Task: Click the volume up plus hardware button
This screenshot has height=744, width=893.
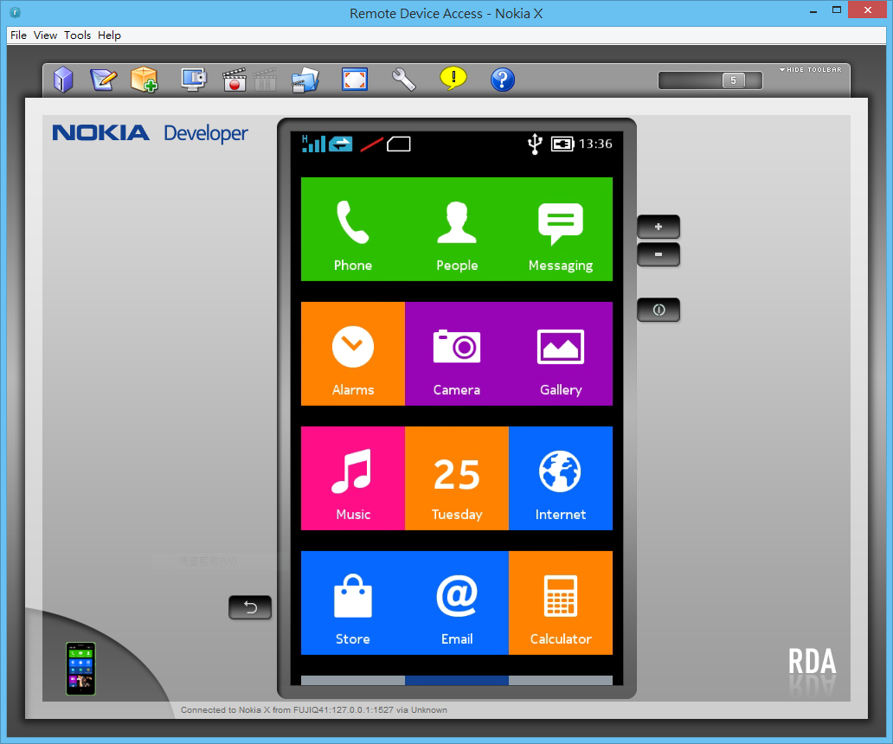Action: click(x=659, y=227)
